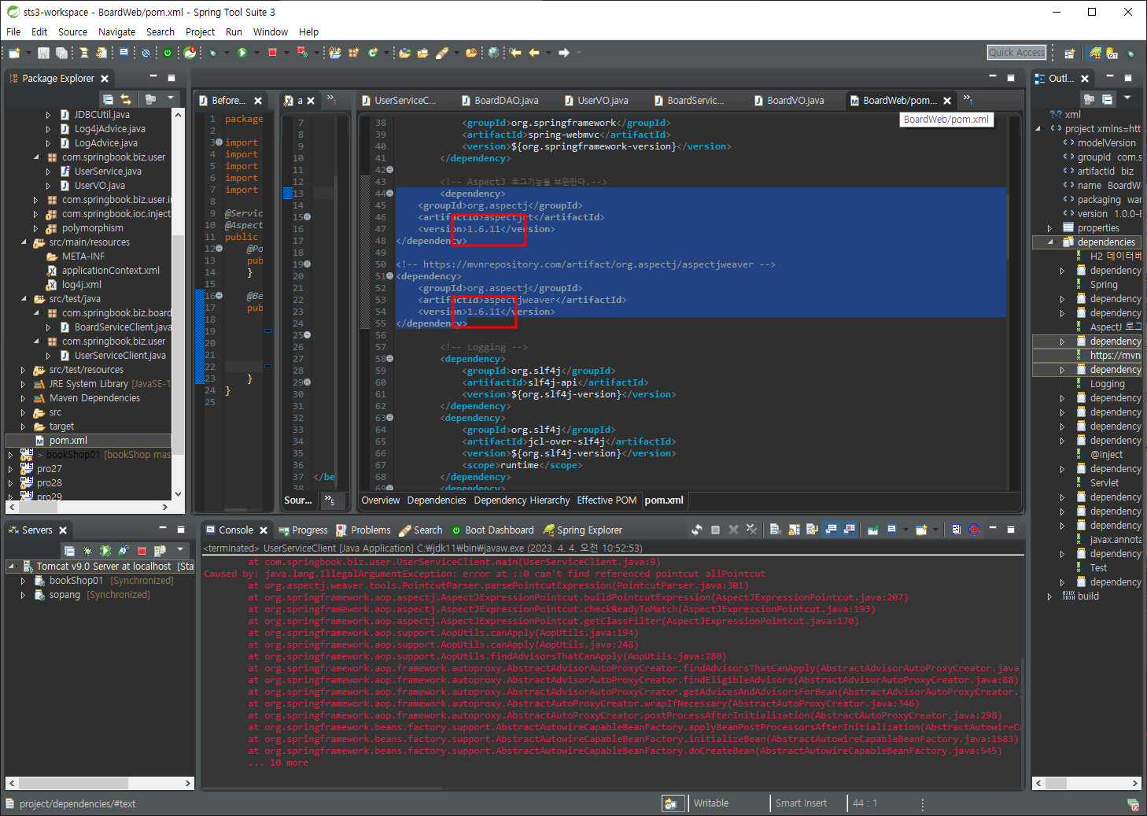Expand the build node in Outline

click(x=1050, y=596)
